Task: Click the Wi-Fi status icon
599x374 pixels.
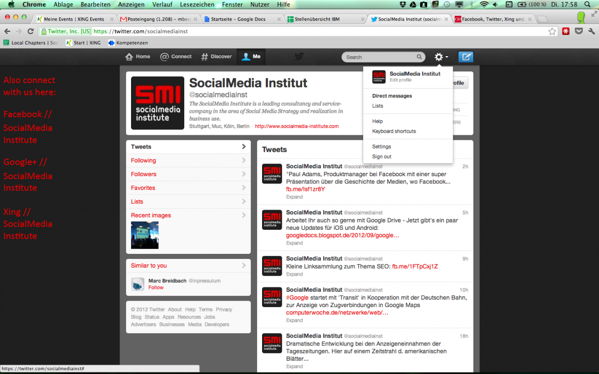Action: point(484,4)
